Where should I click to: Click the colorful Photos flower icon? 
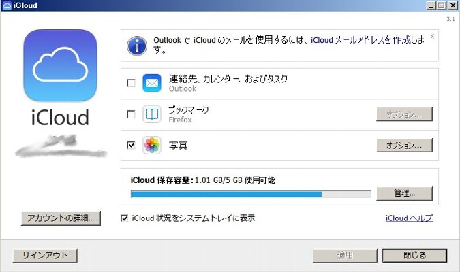click(x=152, y=146)
